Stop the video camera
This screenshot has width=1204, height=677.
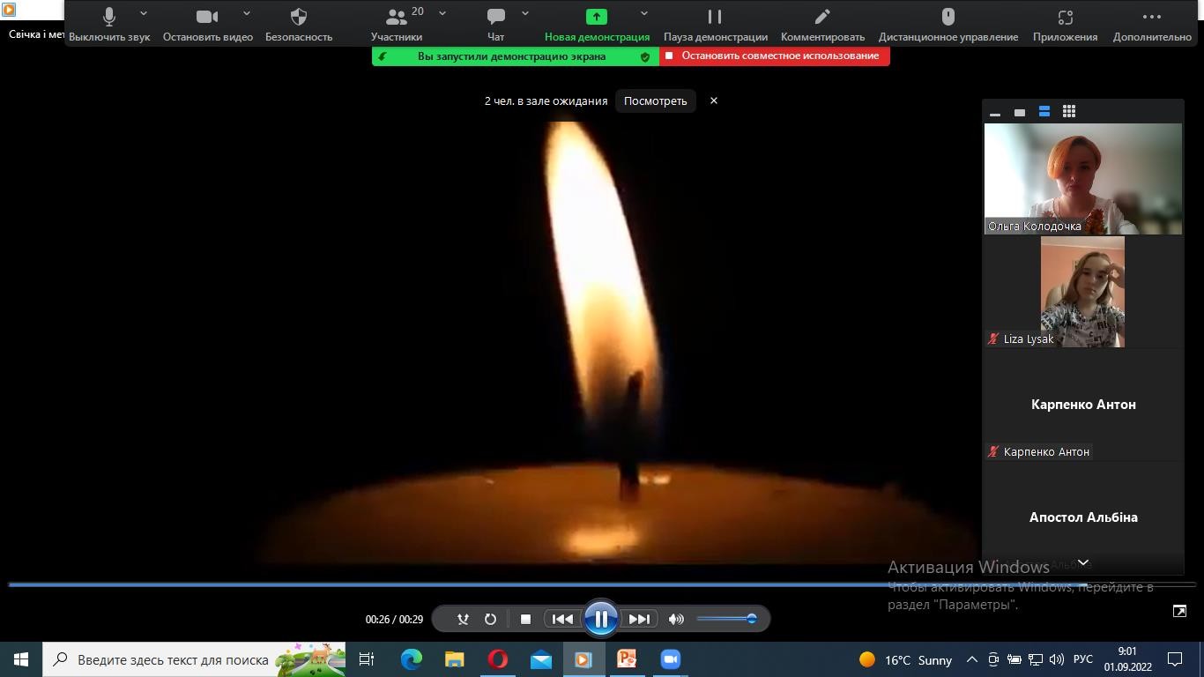[x=207, y=18]
